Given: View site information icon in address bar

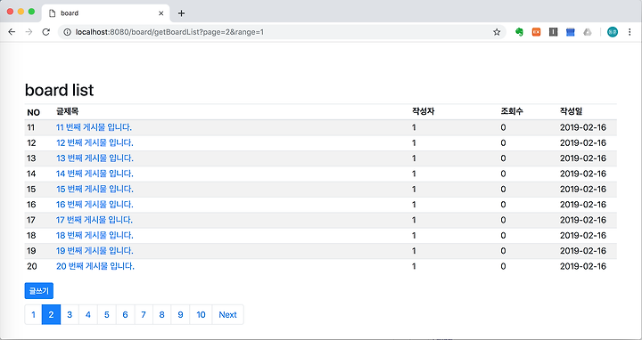Looking at the screenshot, I should pyautogui.click(x=67, y=32).
